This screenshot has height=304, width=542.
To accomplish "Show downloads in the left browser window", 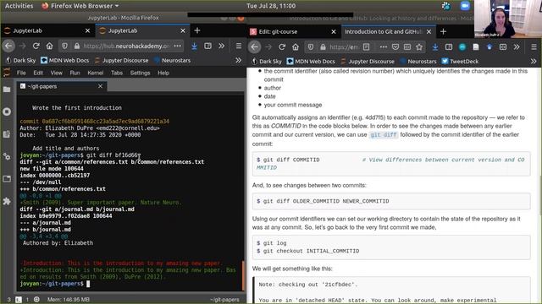I will tap(194, 46).
